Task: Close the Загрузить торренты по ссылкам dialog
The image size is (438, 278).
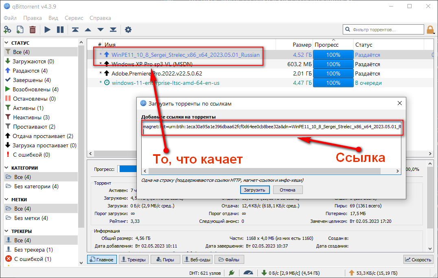Action: [399, 103]
